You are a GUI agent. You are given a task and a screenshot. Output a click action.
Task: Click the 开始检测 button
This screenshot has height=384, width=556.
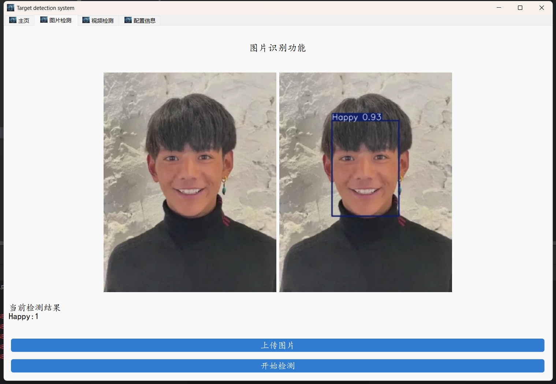[277, 366]
